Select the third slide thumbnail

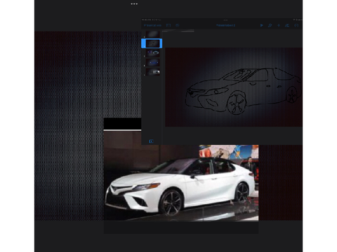153,53
